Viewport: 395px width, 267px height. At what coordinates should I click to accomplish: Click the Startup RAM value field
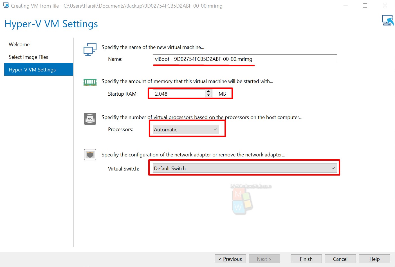(179, 94)
